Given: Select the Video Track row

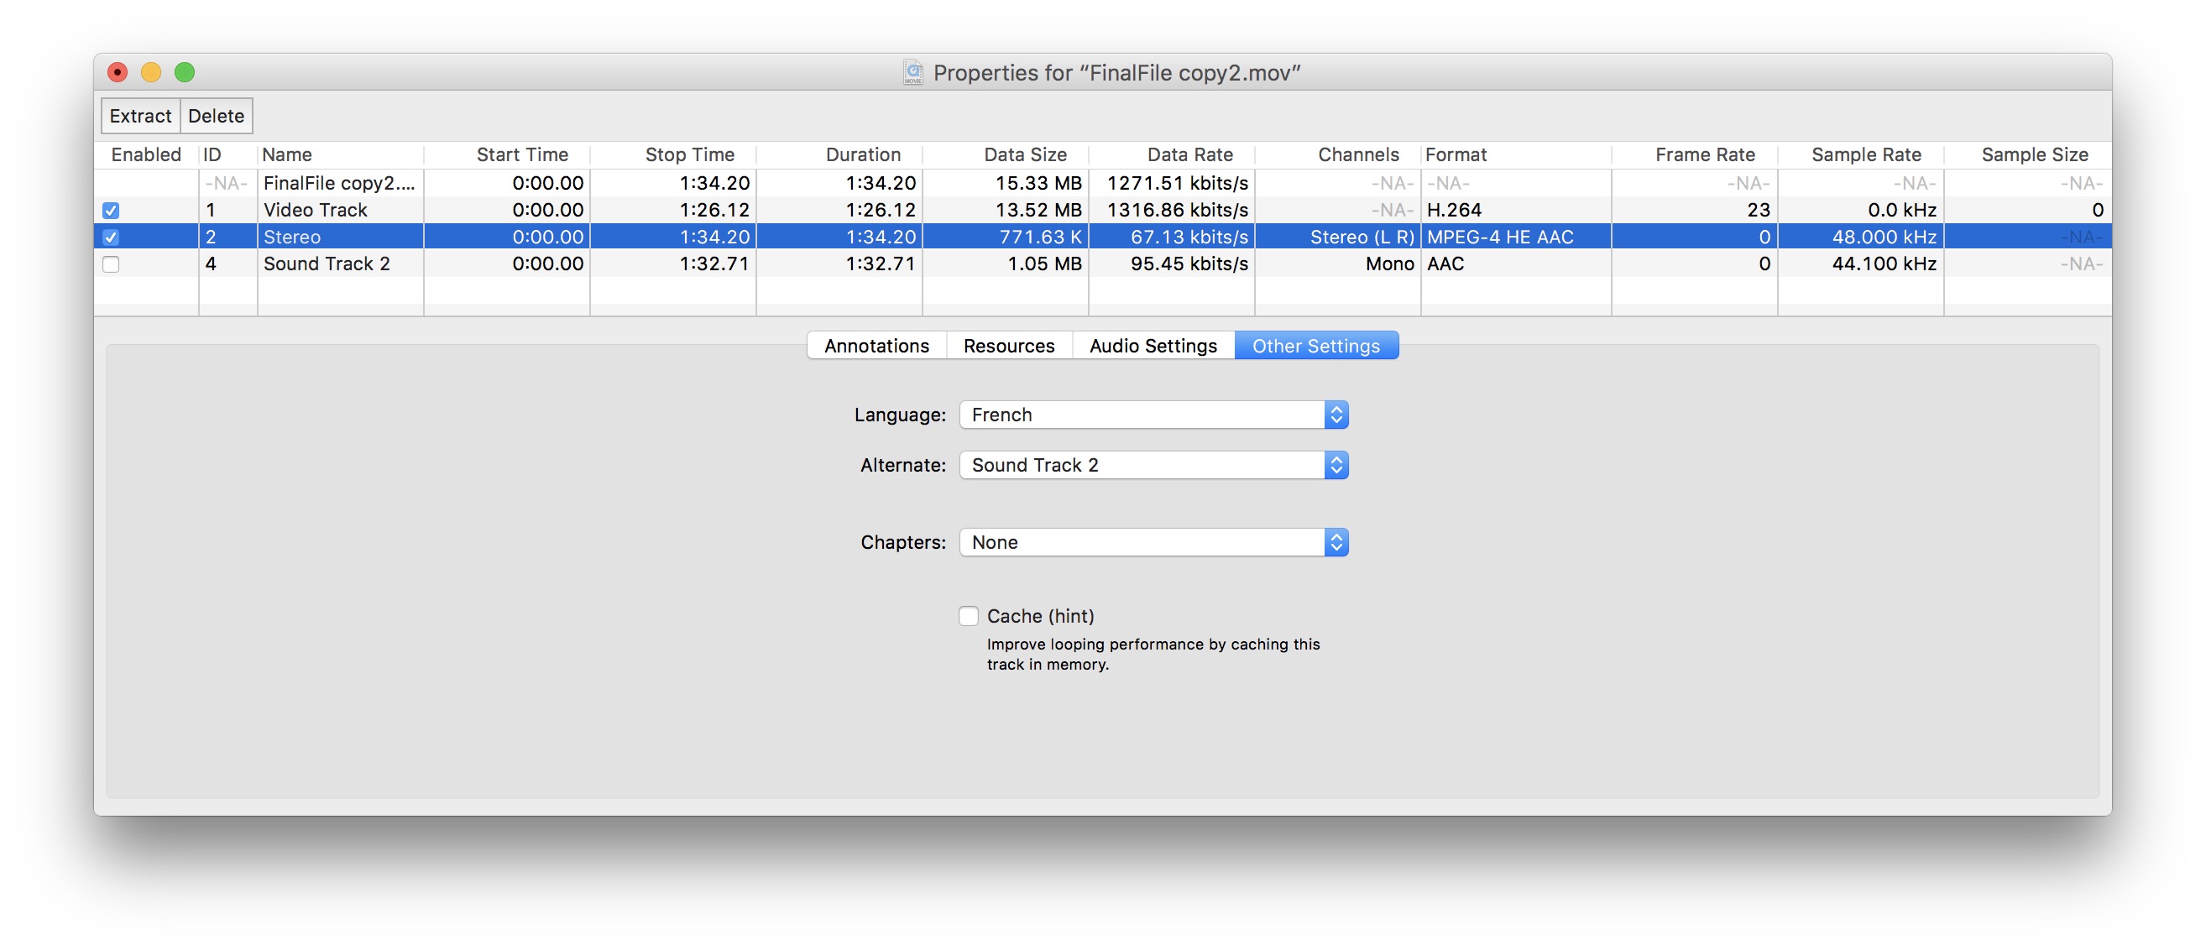Looking at the screenshot, I should coord(315,211).
